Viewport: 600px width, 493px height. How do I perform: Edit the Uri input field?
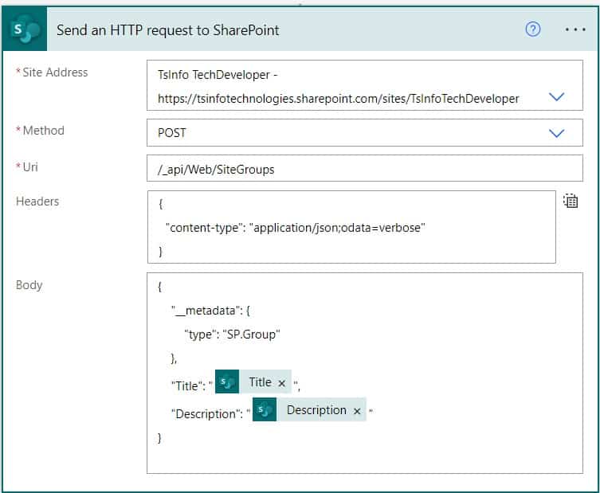[x=365, y=168]
